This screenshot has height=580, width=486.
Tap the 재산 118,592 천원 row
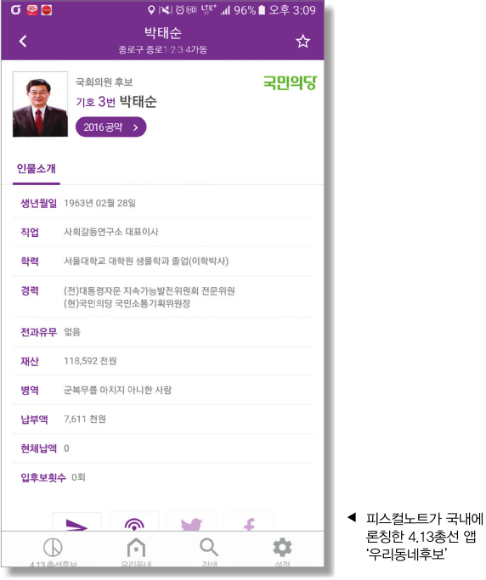tap(163, 362)
